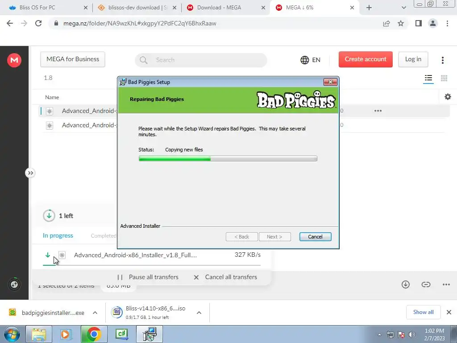
Task: Open Windows Media Player from the taskbar
Action: tap(66, 334)
